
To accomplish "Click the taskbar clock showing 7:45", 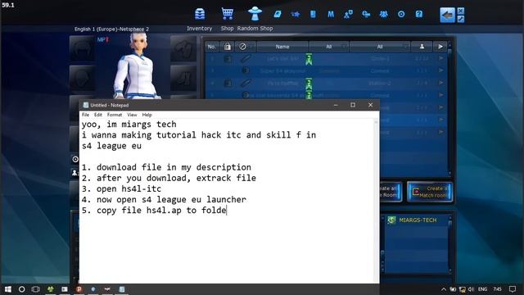I will [497, 289].
